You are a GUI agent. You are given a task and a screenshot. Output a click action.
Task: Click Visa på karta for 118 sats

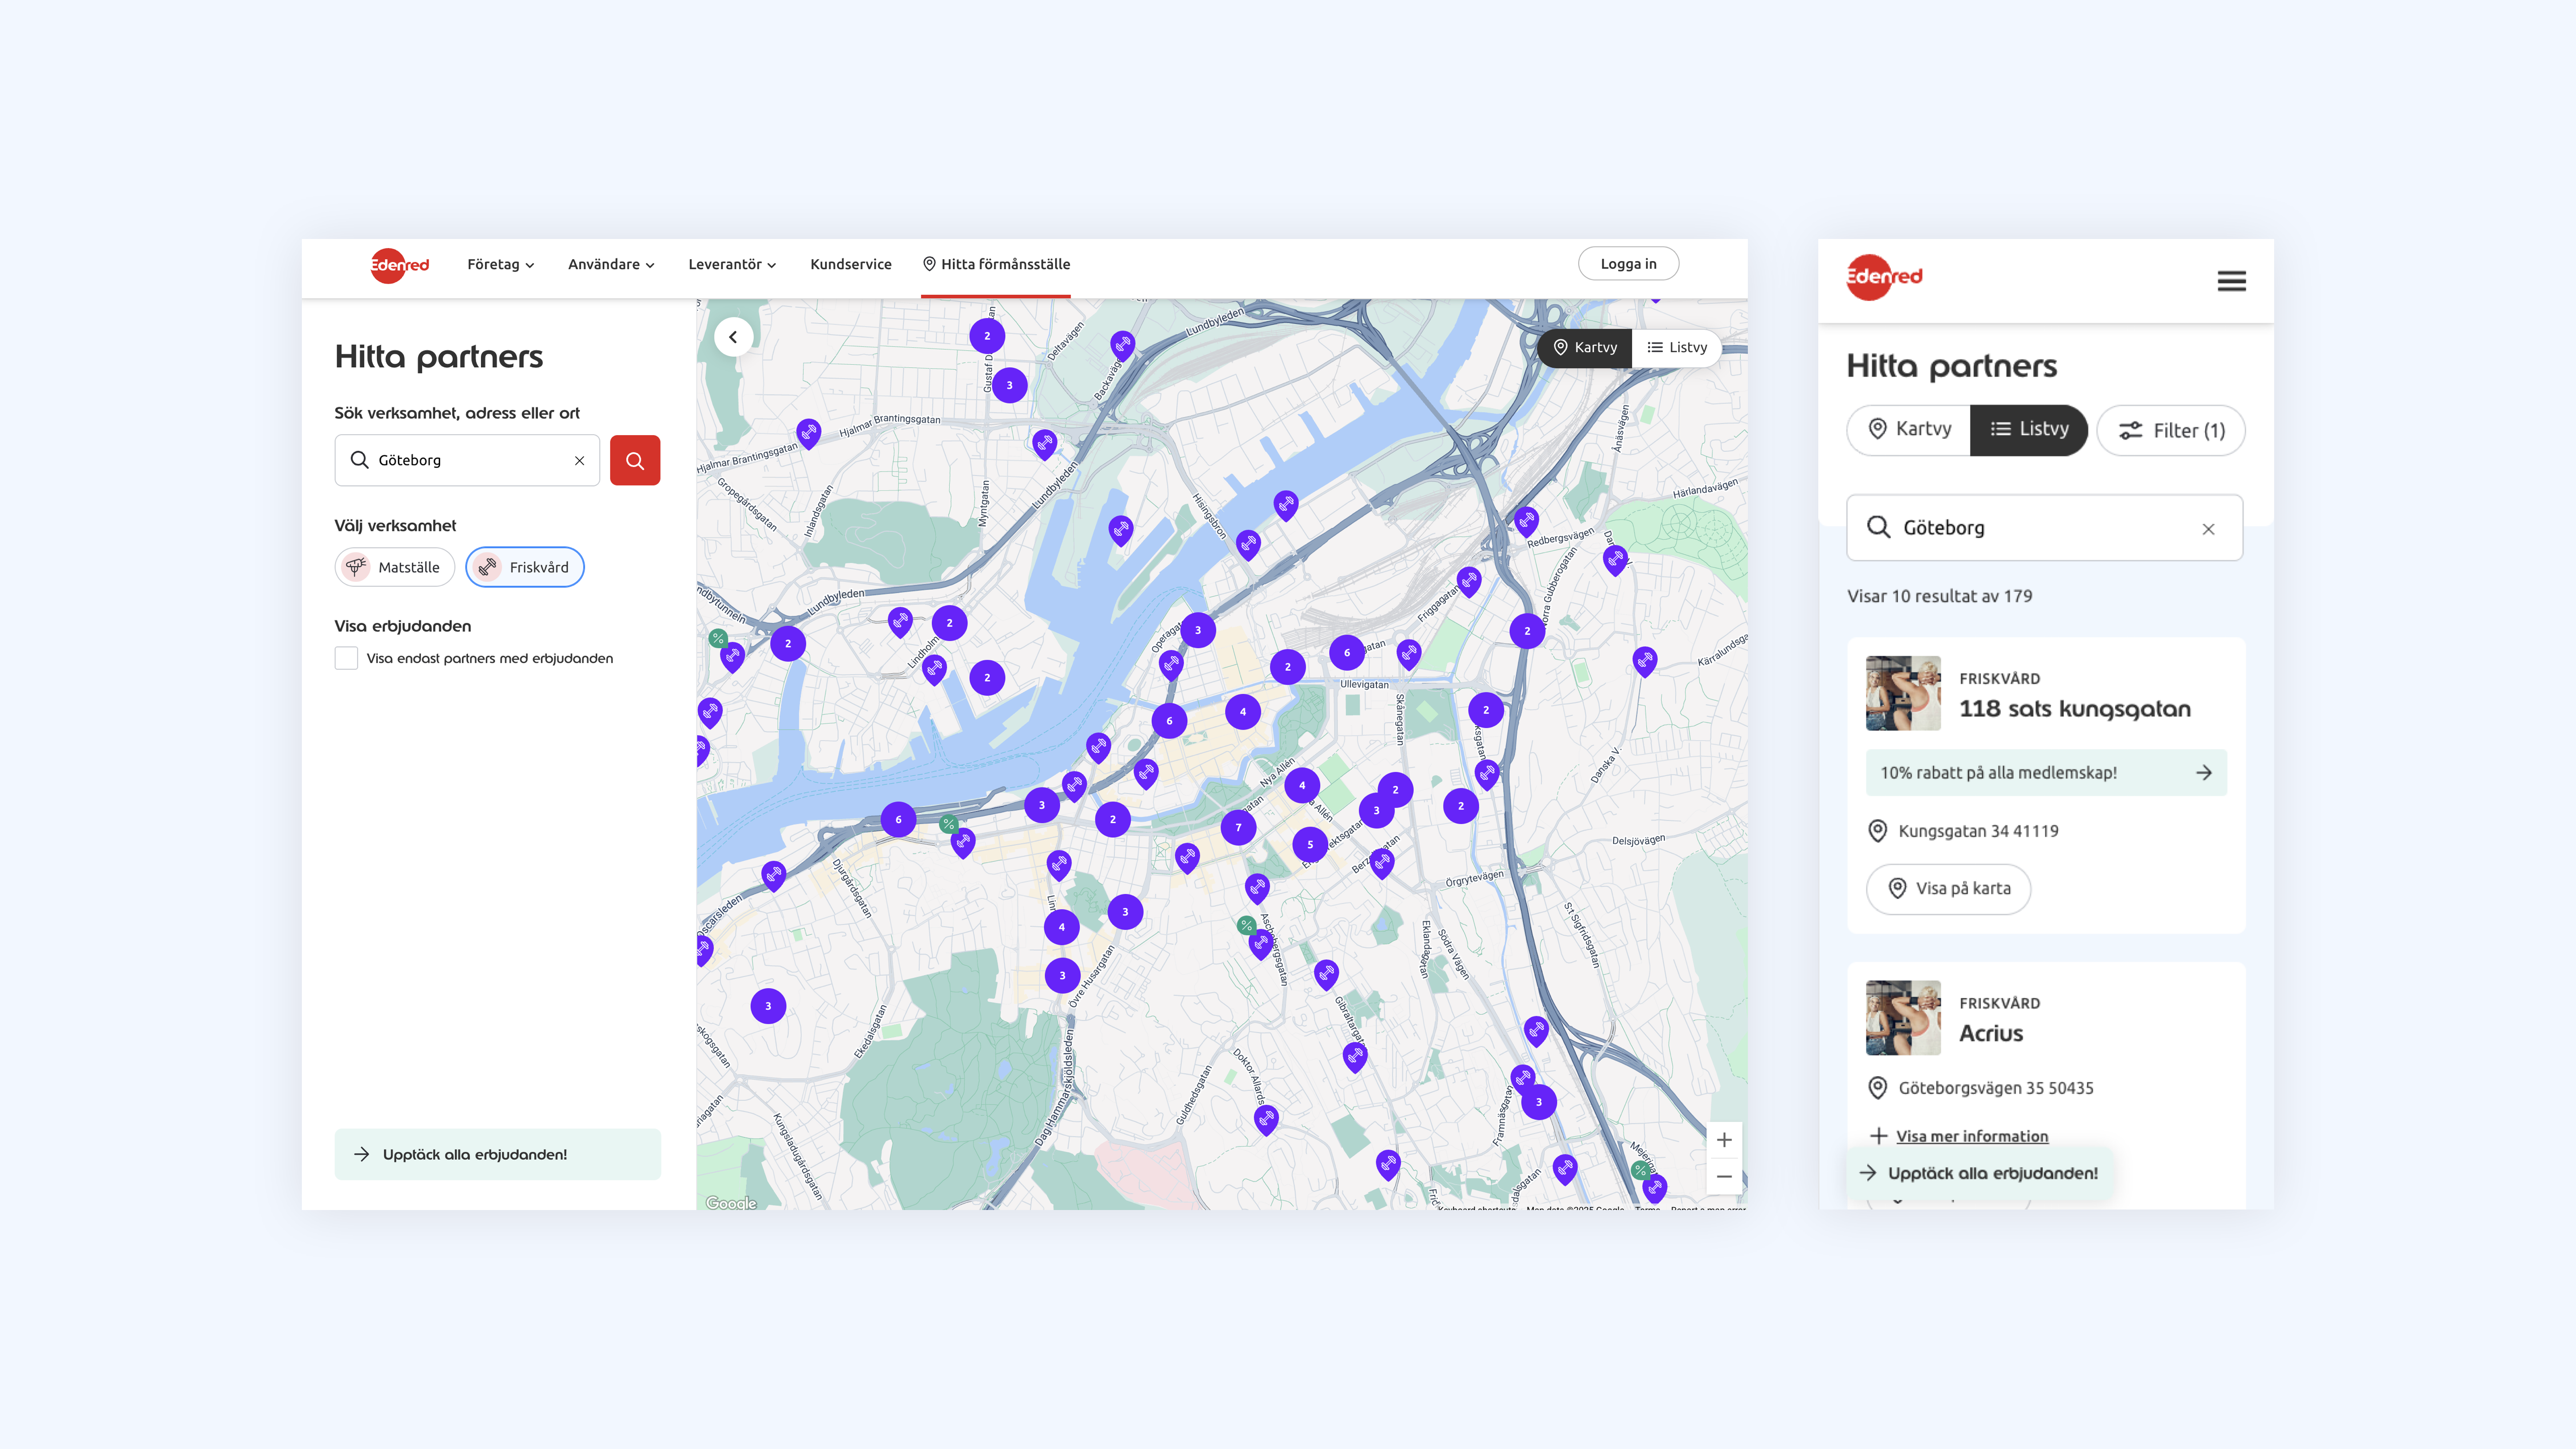[x=1948, y=889]
